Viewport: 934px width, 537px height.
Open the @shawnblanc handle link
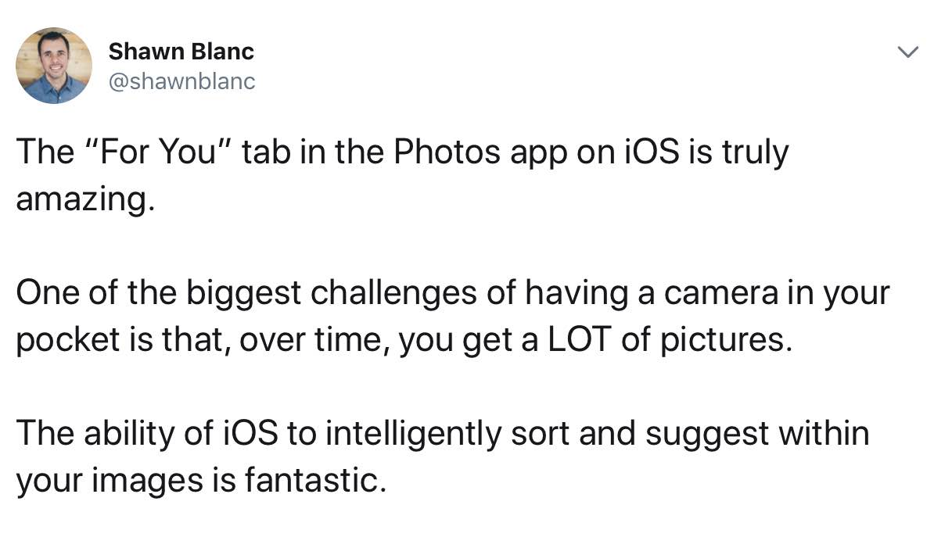coord(181,81)
